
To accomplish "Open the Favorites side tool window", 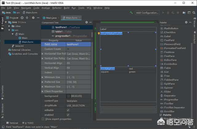I will 2,92.
